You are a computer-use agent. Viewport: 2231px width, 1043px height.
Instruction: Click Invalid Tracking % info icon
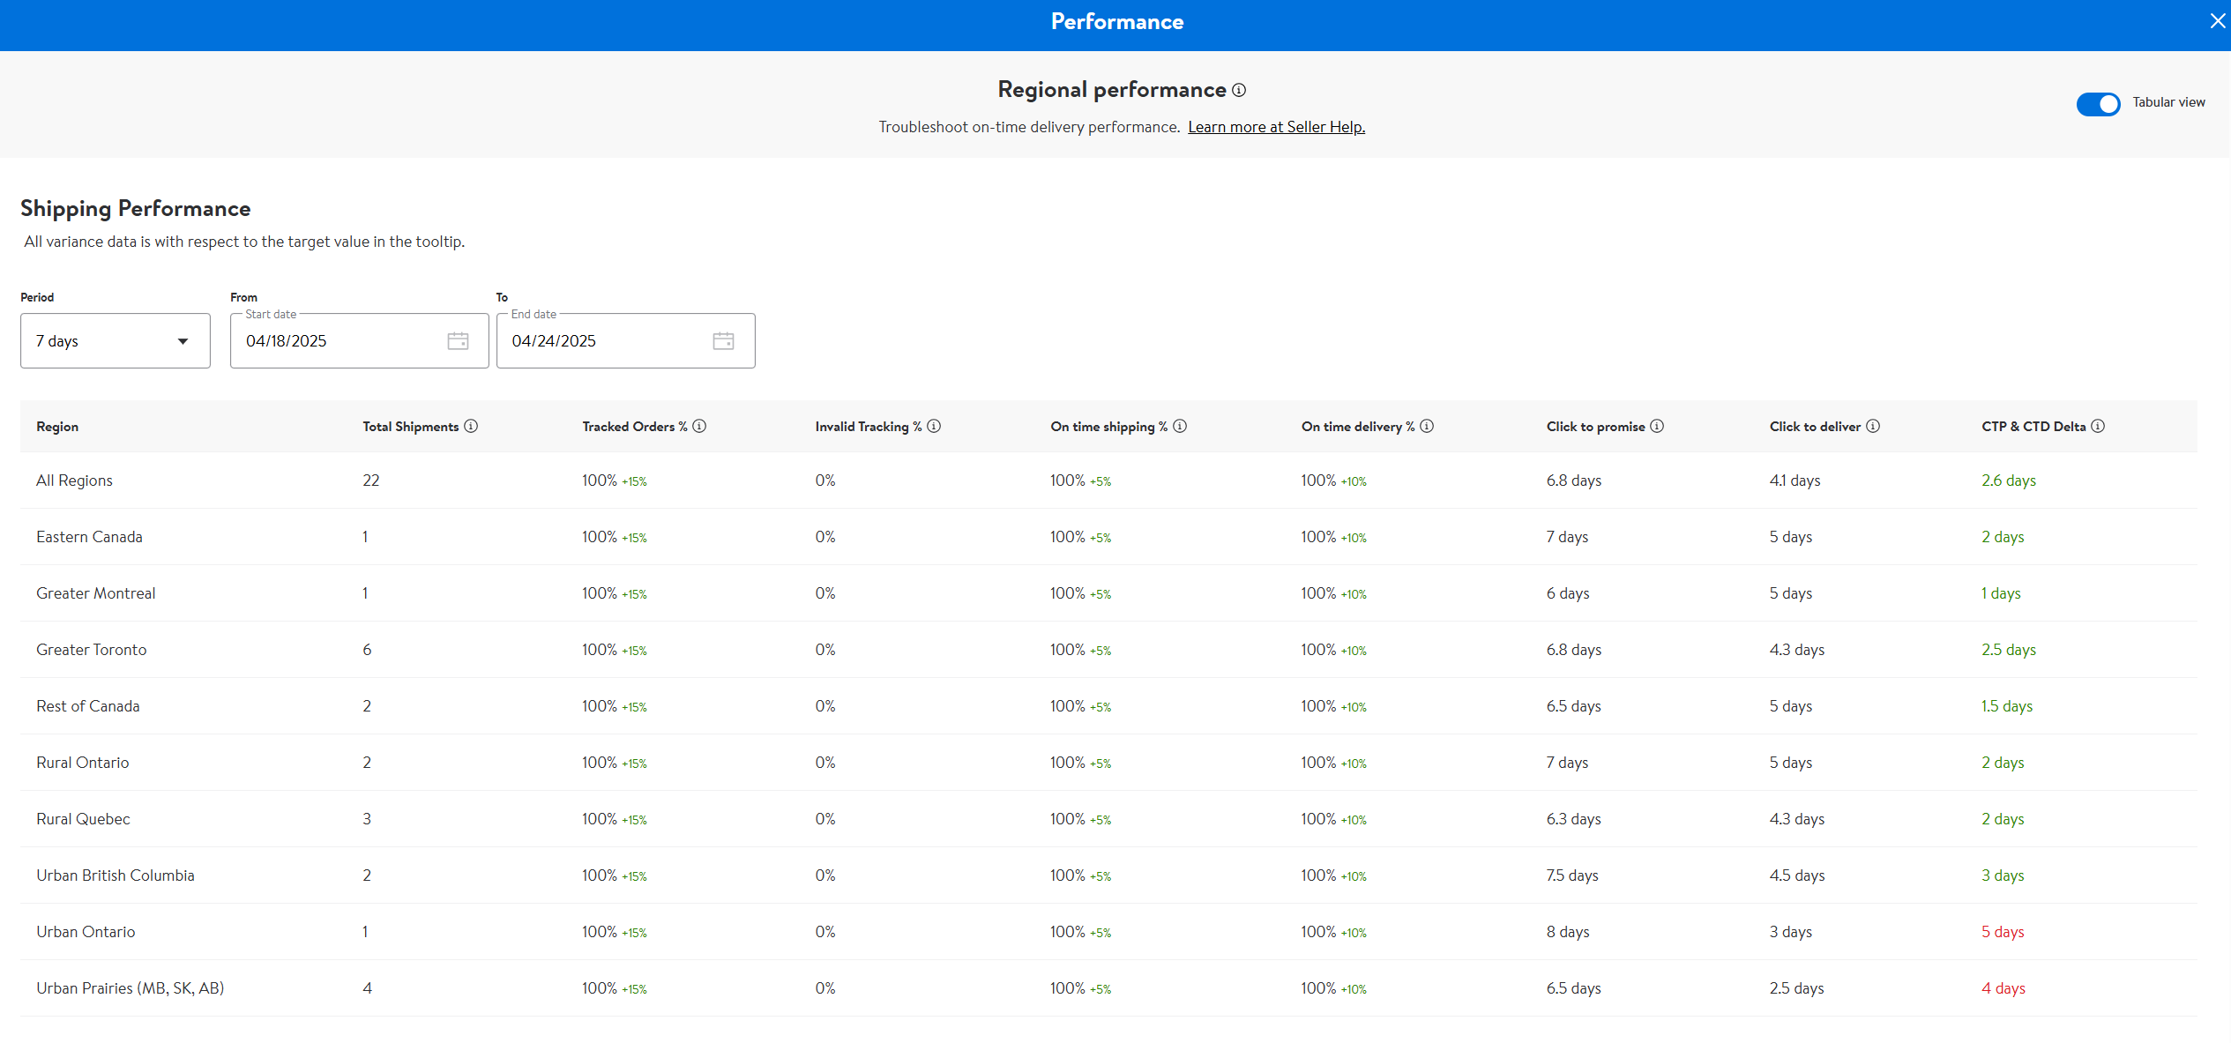tap(934, 426)
